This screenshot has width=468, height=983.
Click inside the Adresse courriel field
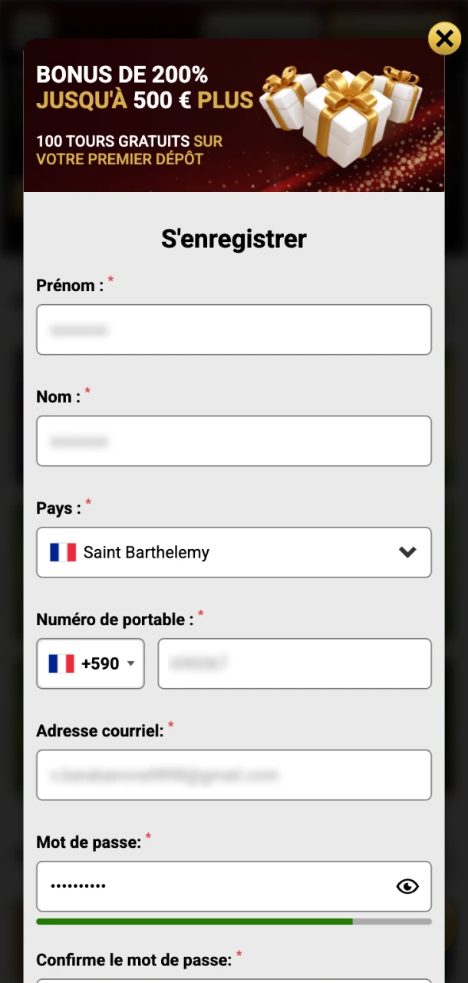(x=234, y=775)
